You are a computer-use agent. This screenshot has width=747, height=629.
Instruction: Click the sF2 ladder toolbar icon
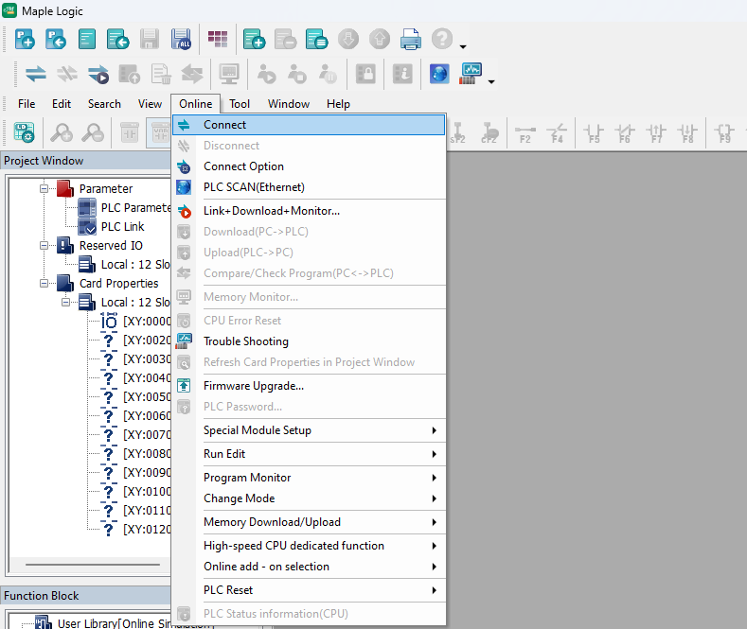457,133
